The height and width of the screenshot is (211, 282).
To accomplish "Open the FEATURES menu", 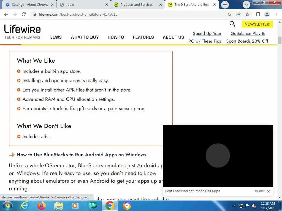I will click(143, 37).
